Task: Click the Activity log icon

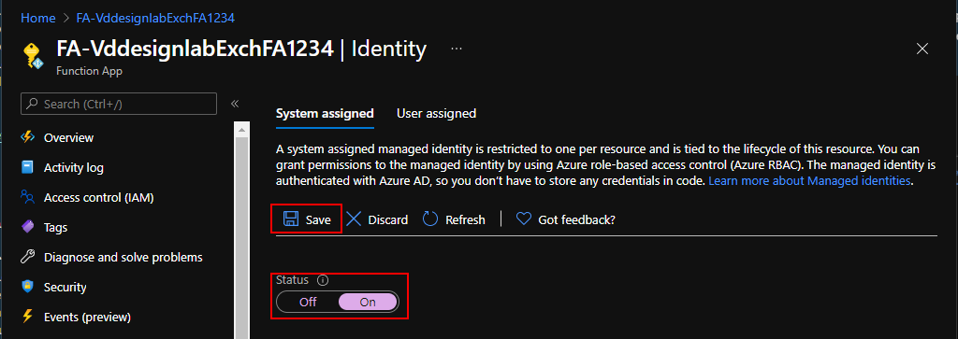Action: click(27, 167)
